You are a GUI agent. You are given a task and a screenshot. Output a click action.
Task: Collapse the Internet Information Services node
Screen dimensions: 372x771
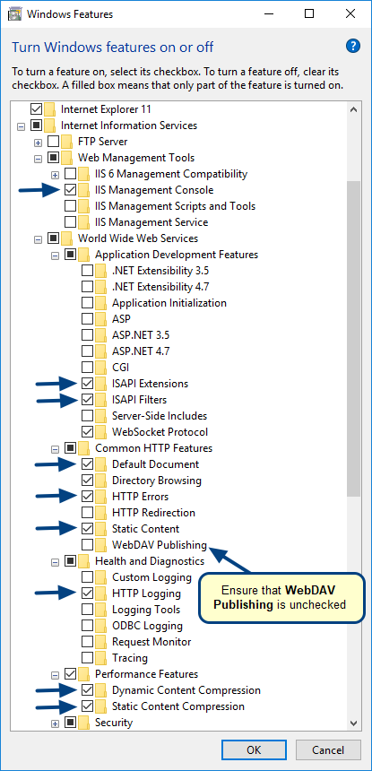(21, 126)
